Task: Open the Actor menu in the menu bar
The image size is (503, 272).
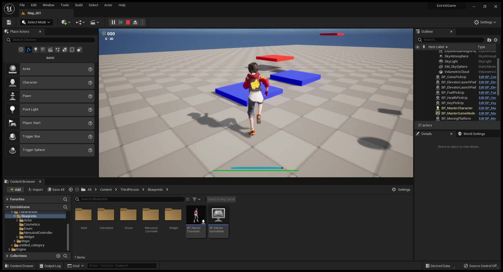Action: tap(108, 5)
